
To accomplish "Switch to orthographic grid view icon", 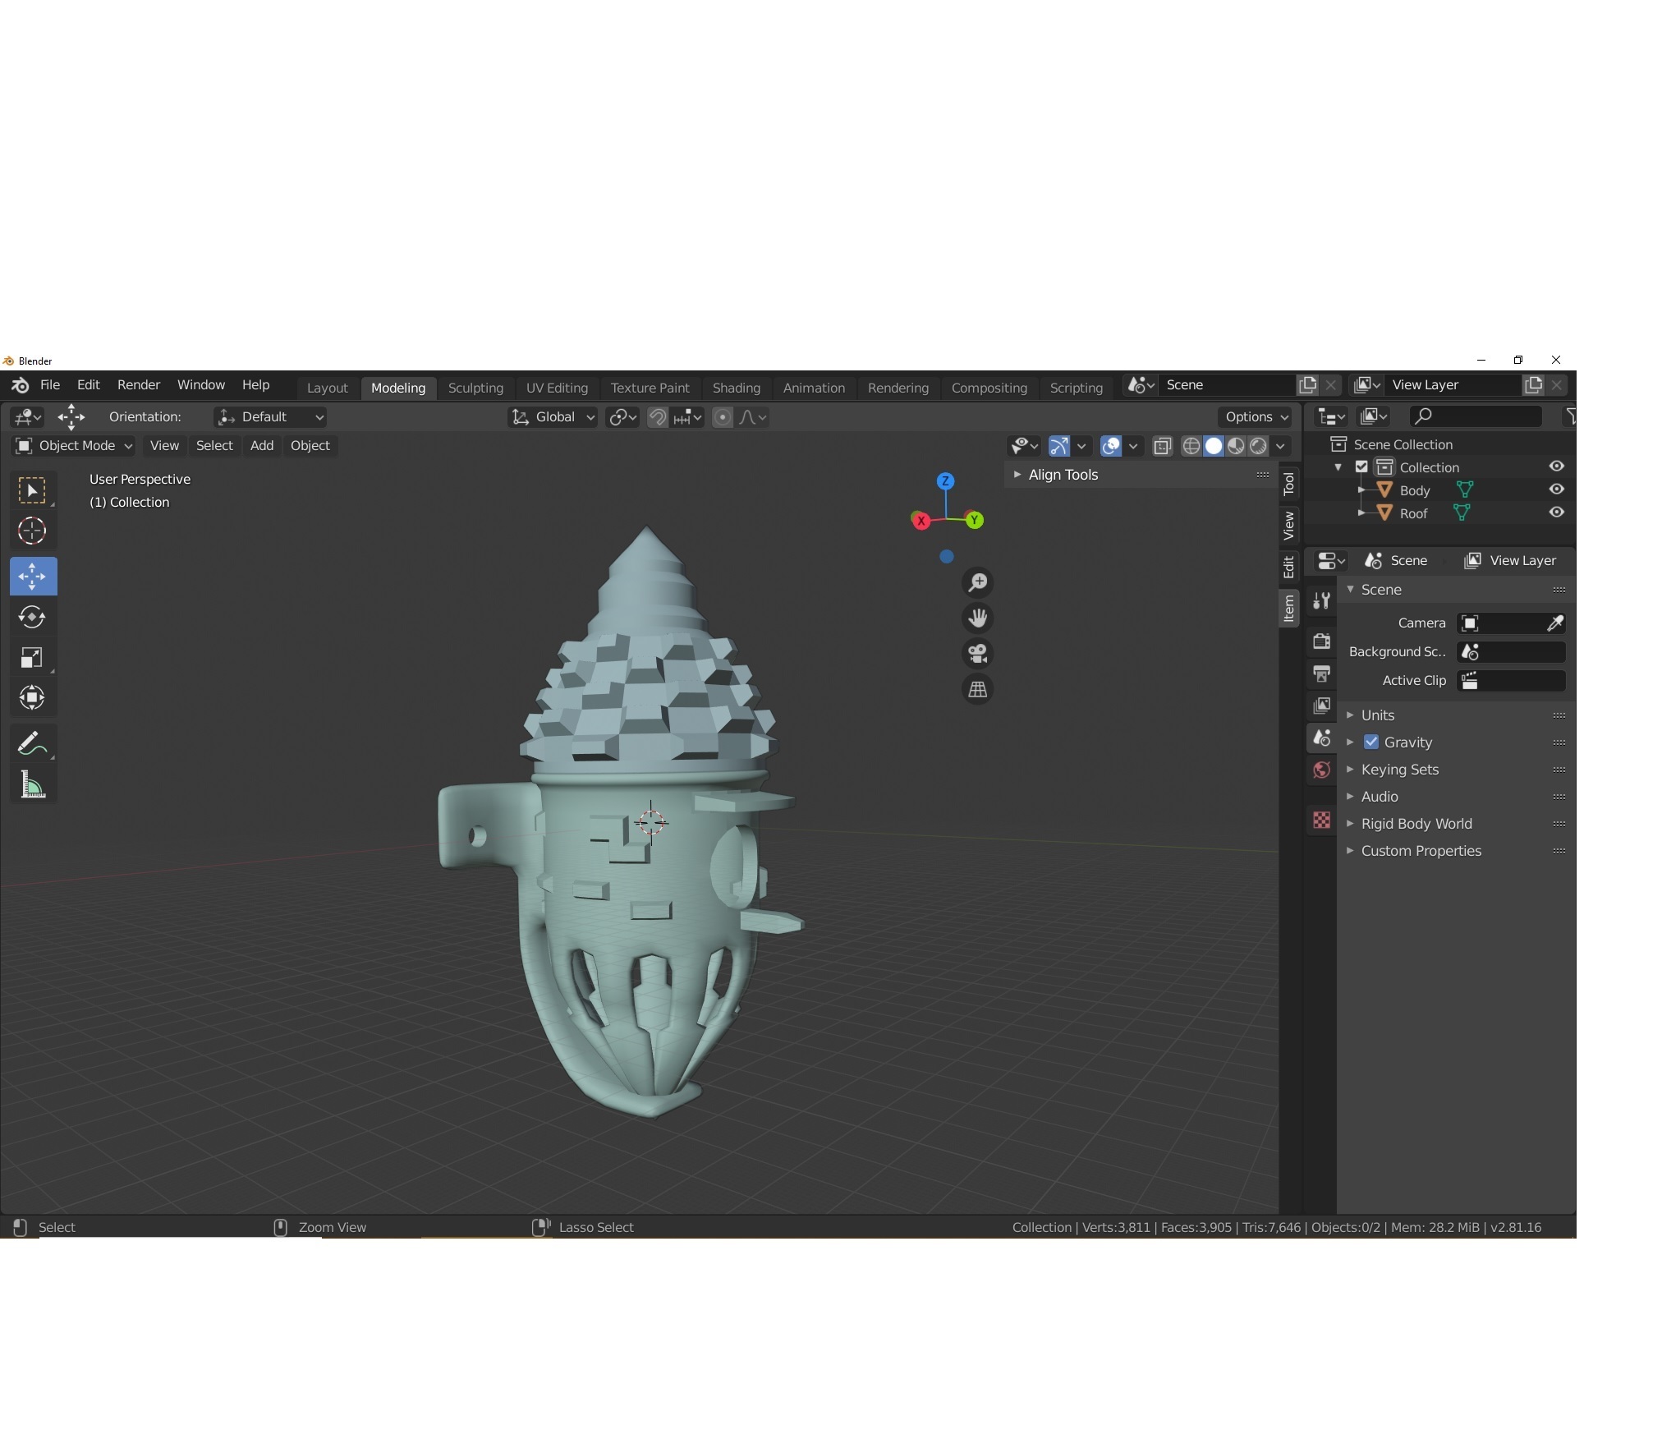I will click(x=977, y=690).
